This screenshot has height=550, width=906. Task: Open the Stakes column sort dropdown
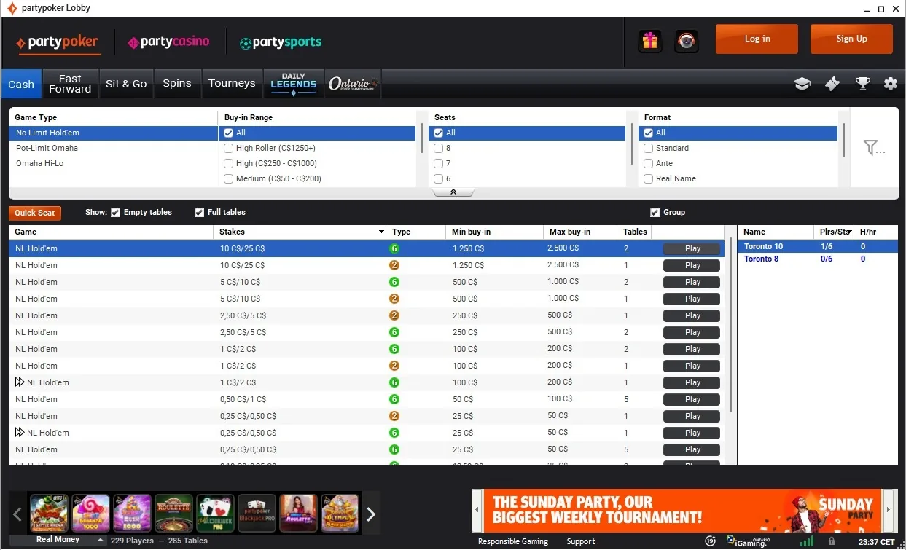[x=380, y=232]
